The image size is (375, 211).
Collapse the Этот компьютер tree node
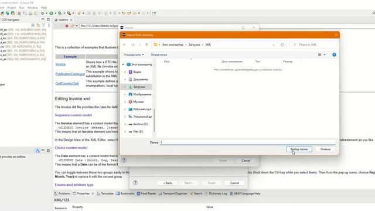(123, 64)
